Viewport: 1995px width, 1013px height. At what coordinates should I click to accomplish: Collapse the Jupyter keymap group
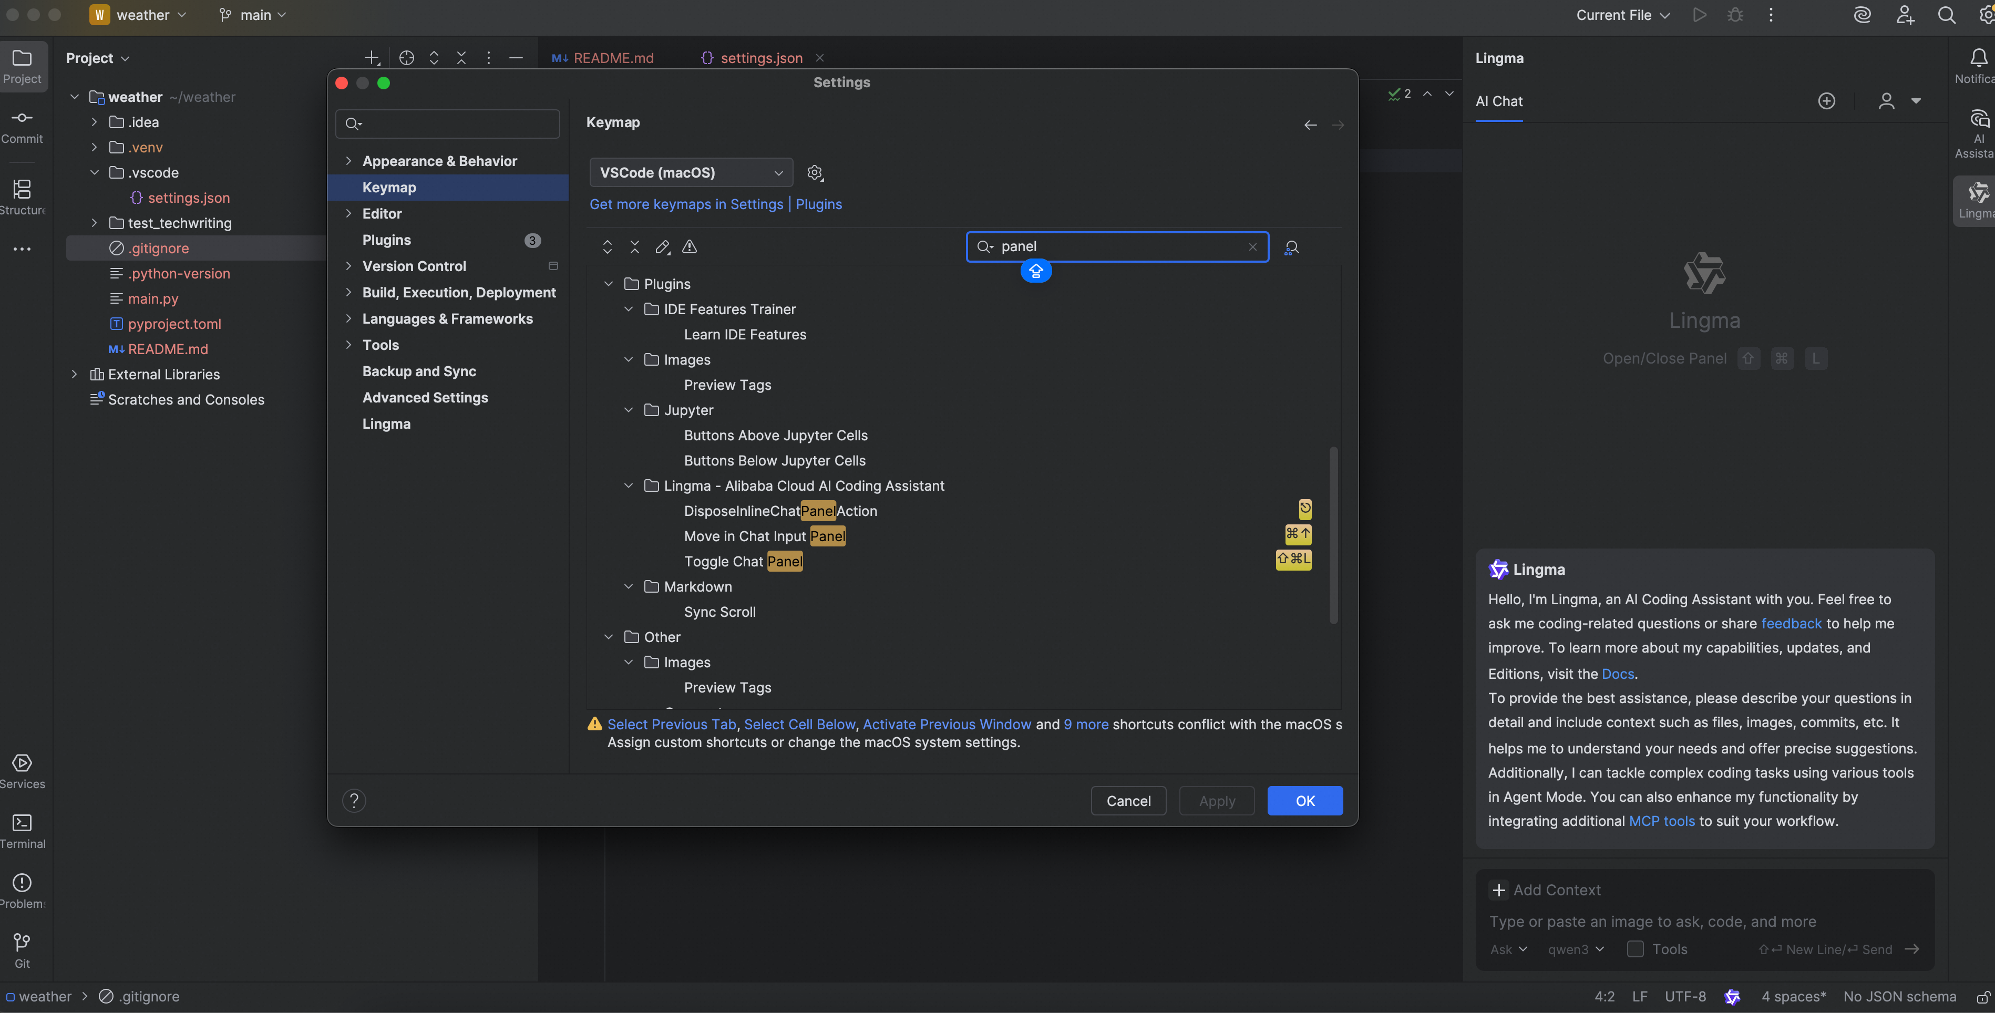point(628,410)
